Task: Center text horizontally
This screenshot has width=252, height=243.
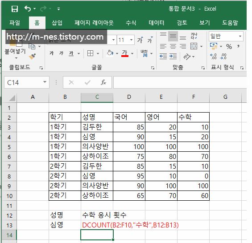Action: pyautogui.click(x=173, y=47)
